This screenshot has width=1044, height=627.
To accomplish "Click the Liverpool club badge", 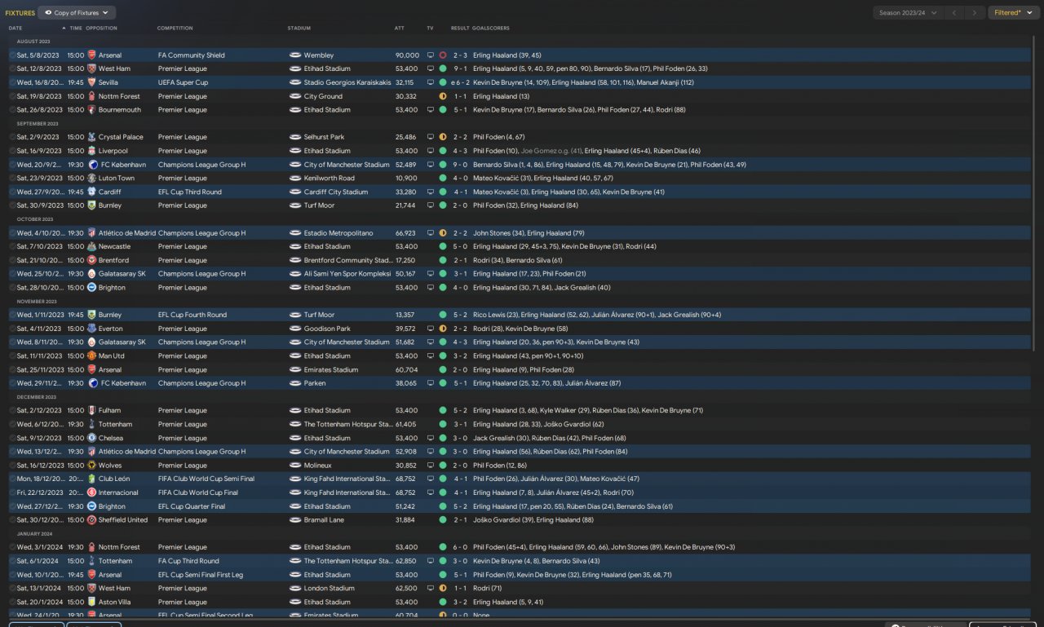I will [91, 151].
